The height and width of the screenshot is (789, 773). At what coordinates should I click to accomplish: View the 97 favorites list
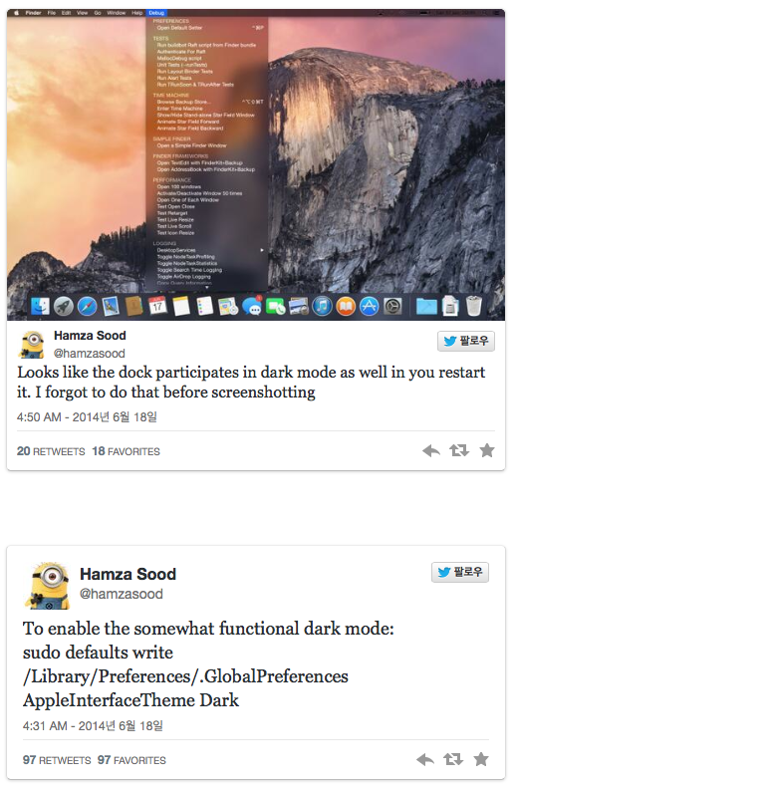click(x=131, y=760)
